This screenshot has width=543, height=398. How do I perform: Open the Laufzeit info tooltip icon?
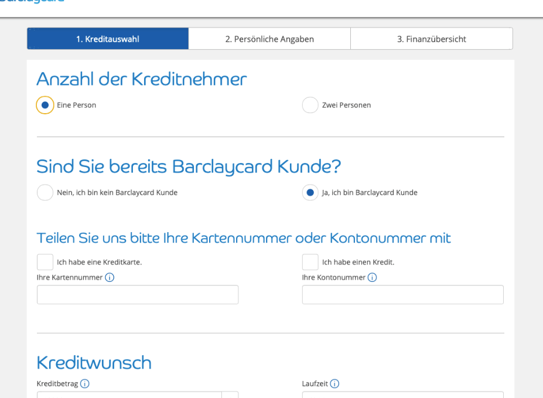(x=334, y=384)
